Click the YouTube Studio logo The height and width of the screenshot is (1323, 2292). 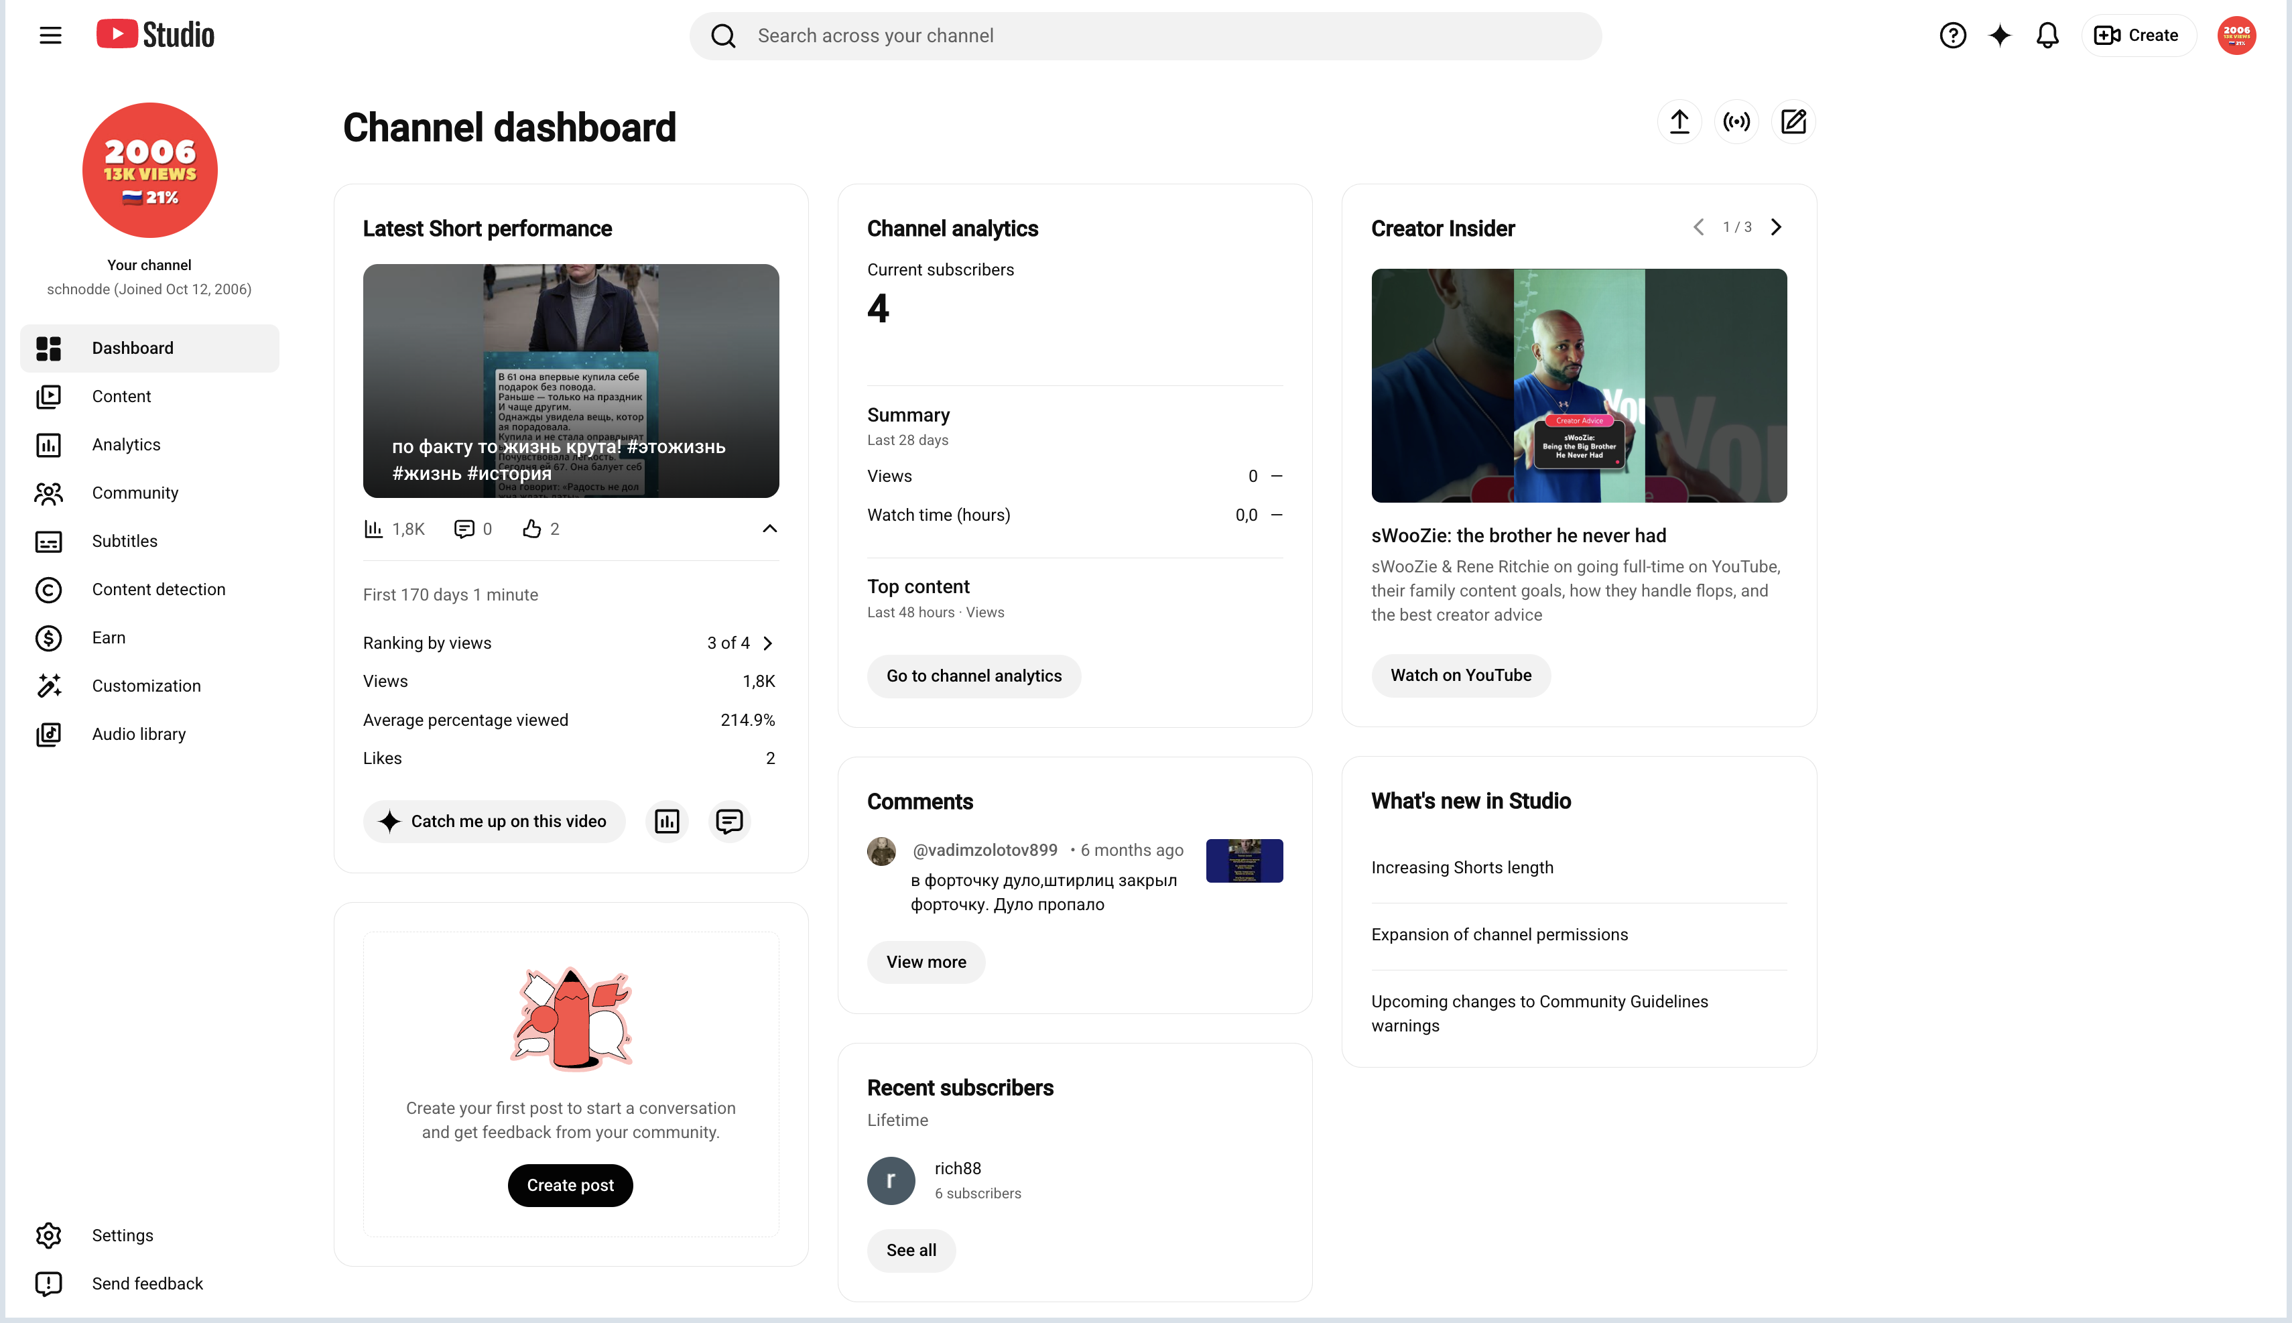(x=155, y=35)
